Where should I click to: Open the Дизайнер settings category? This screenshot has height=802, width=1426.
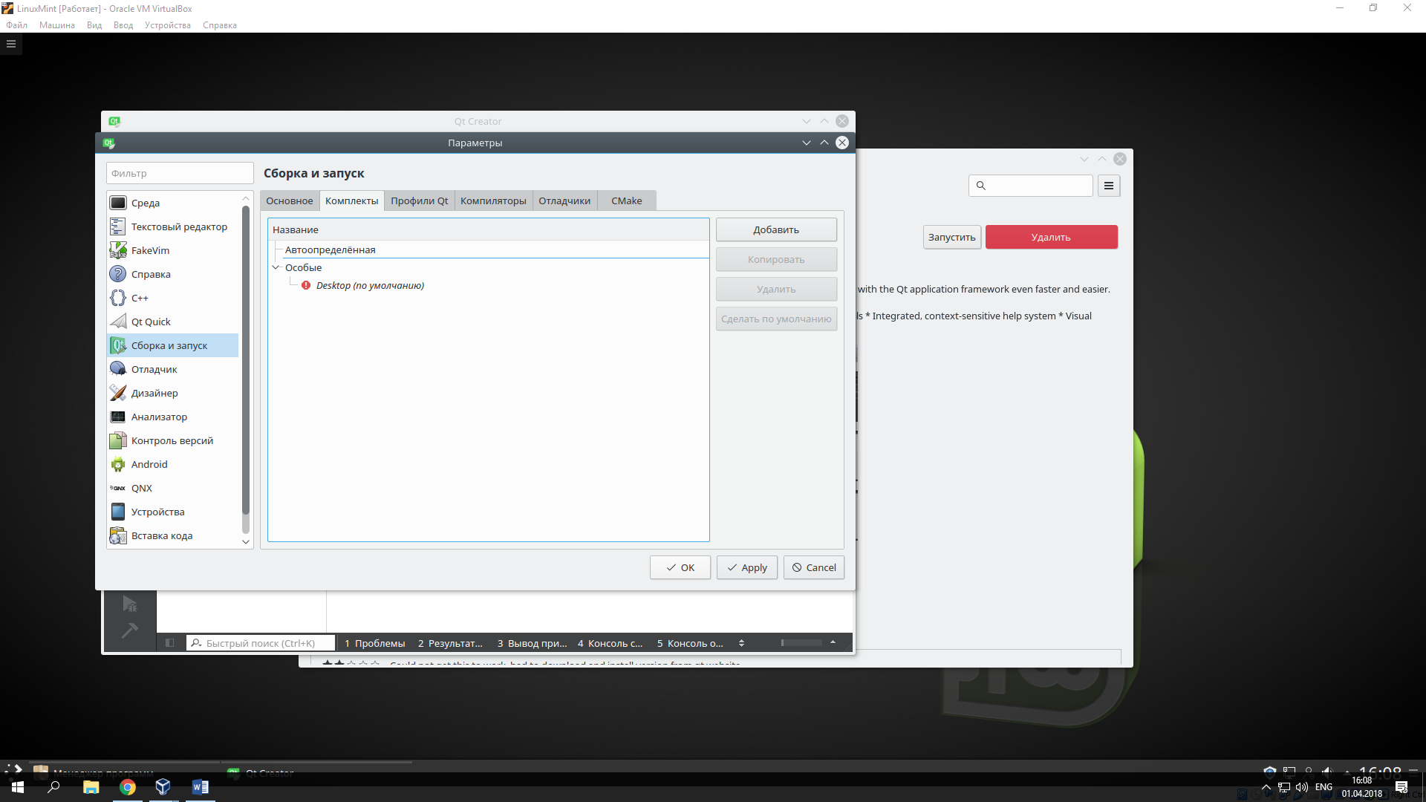click(173, 393)
